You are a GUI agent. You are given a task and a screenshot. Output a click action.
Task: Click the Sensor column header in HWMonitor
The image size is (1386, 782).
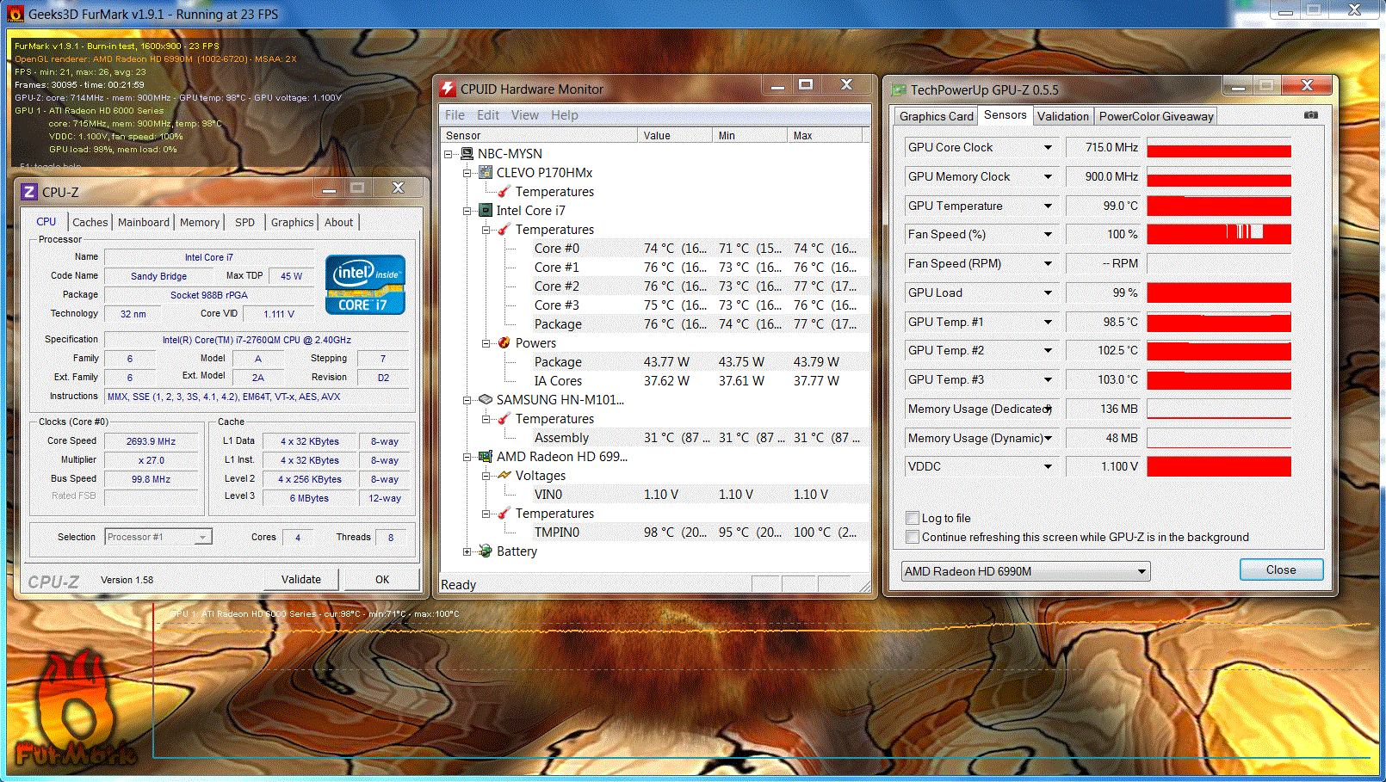pyautogui.click(x=539, y=135)
